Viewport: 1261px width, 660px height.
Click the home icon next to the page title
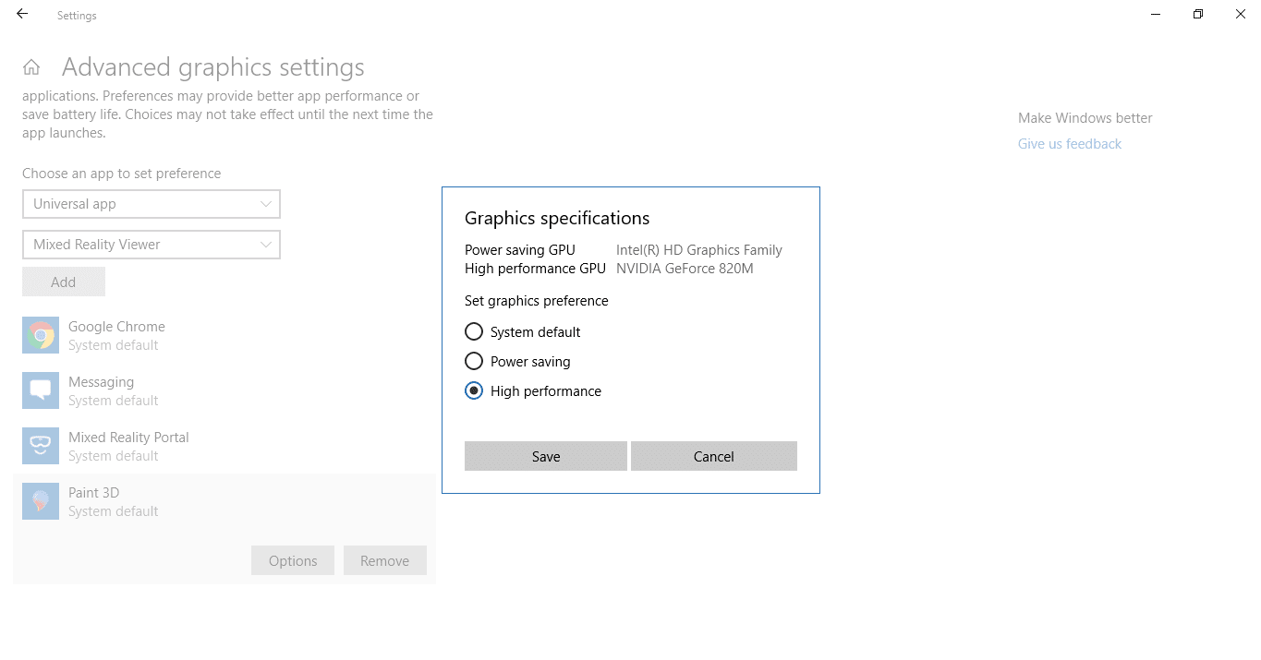[x=30, y=66]
